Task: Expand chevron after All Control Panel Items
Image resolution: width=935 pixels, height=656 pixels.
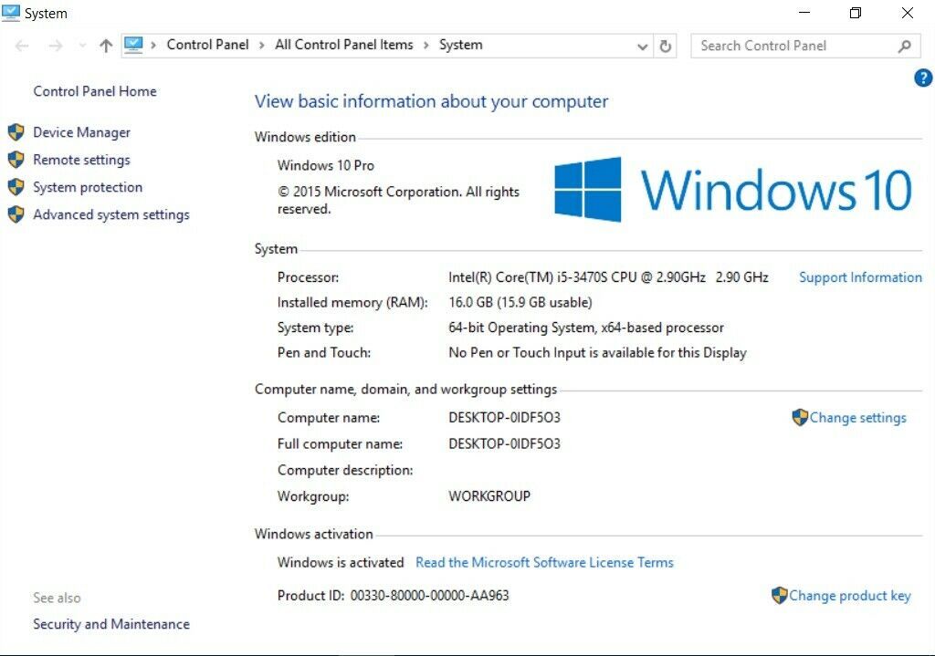Action: tap(426, 46)
